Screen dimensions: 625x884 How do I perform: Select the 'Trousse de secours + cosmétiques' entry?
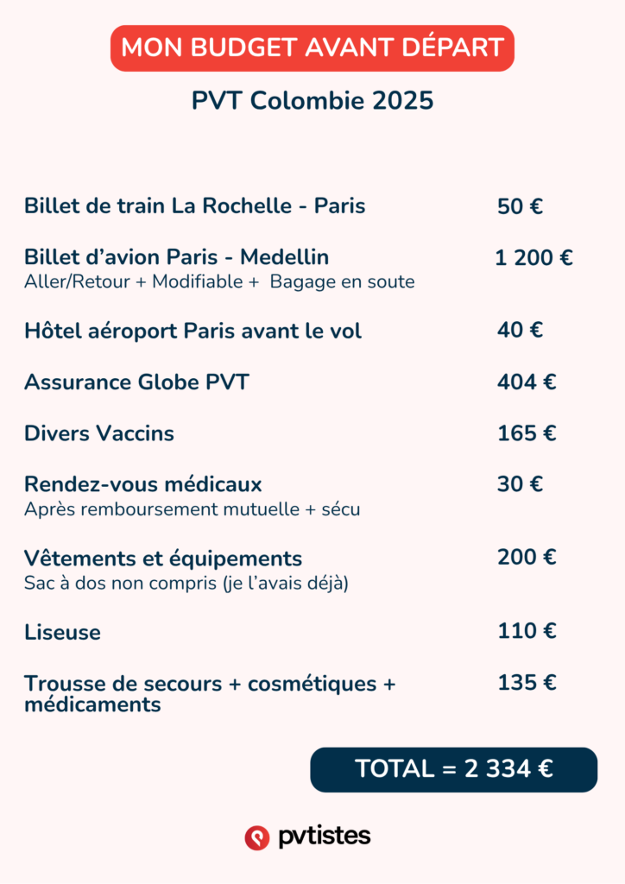(209, 684)
